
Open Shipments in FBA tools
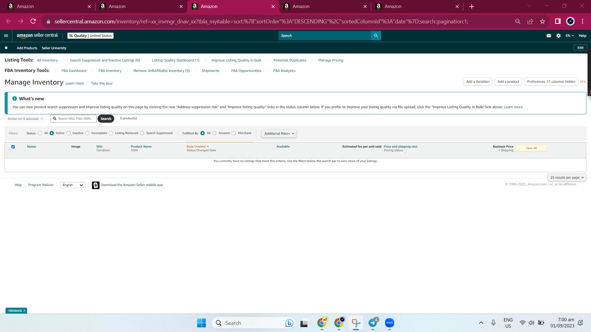[x=210, y=71]
